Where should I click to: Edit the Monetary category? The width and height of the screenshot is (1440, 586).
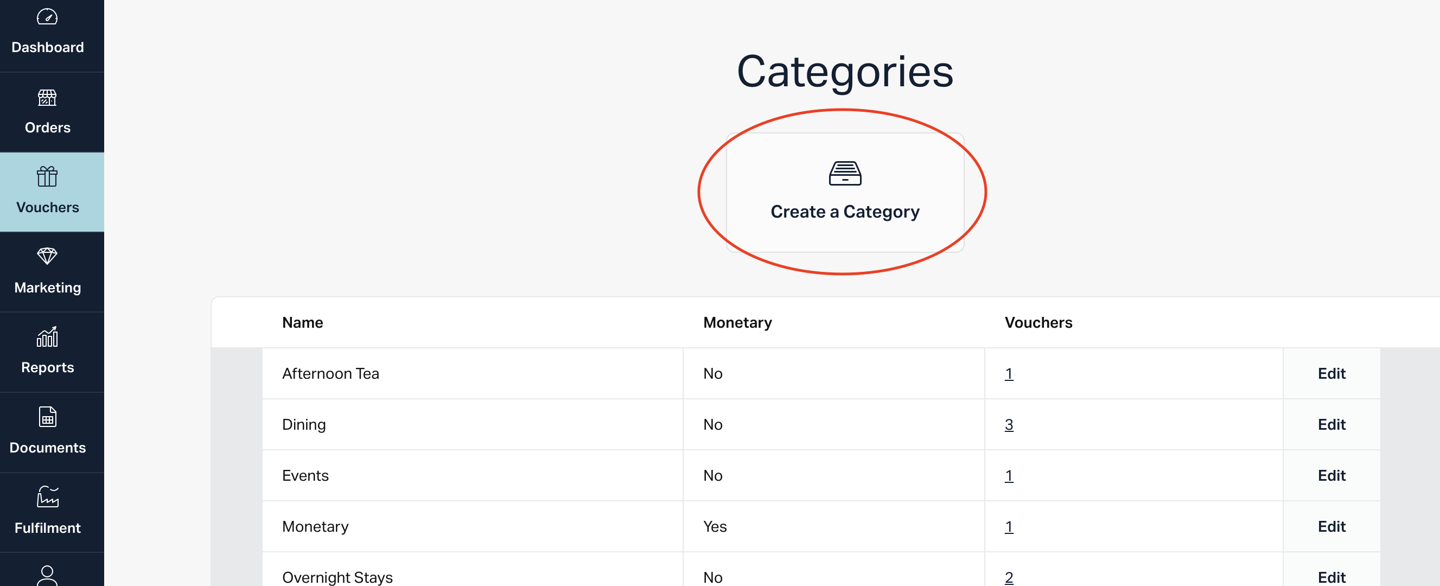tap(1331, 526)
